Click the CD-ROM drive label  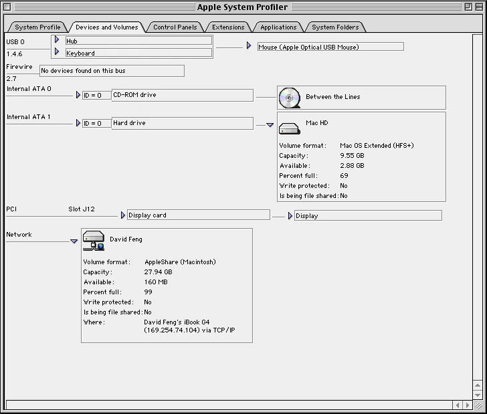coord(134,95)
